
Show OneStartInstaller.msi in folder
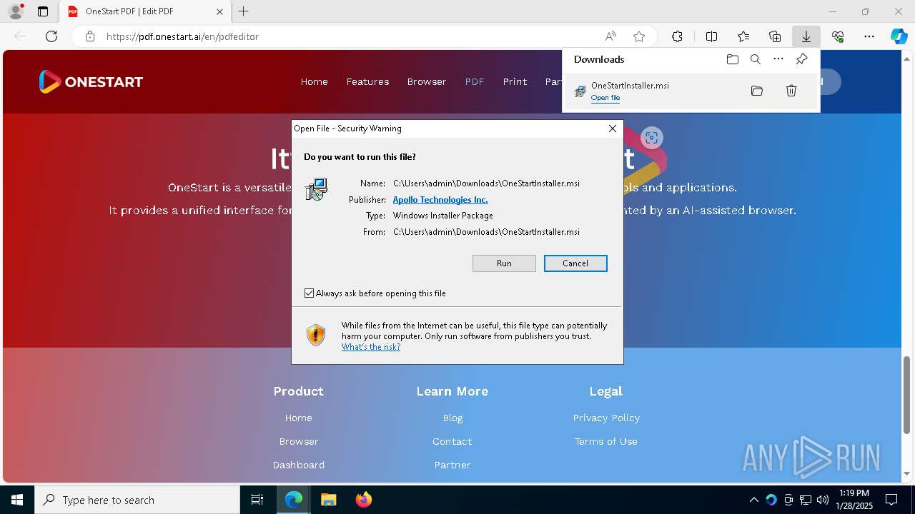coord(757,91)
